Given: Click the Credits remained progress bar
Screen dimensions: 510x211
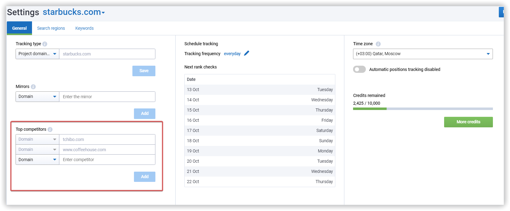Looking at the screenshot, I should point(423,109).
